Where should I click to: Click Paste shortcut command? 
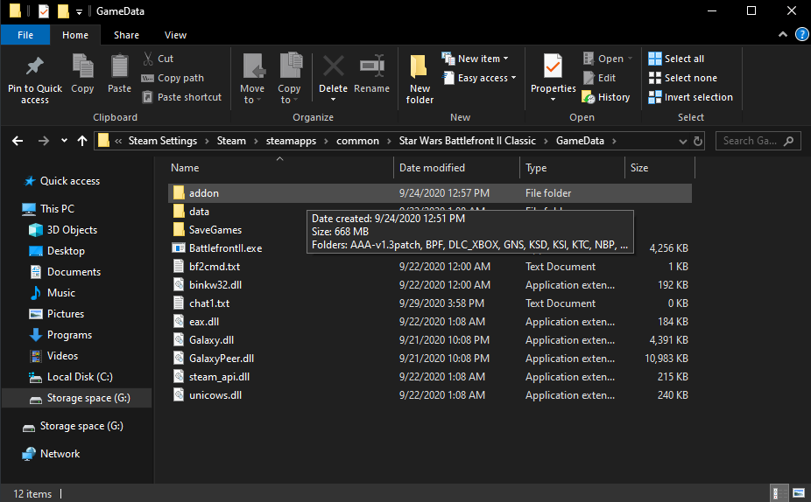pos(181,97)
